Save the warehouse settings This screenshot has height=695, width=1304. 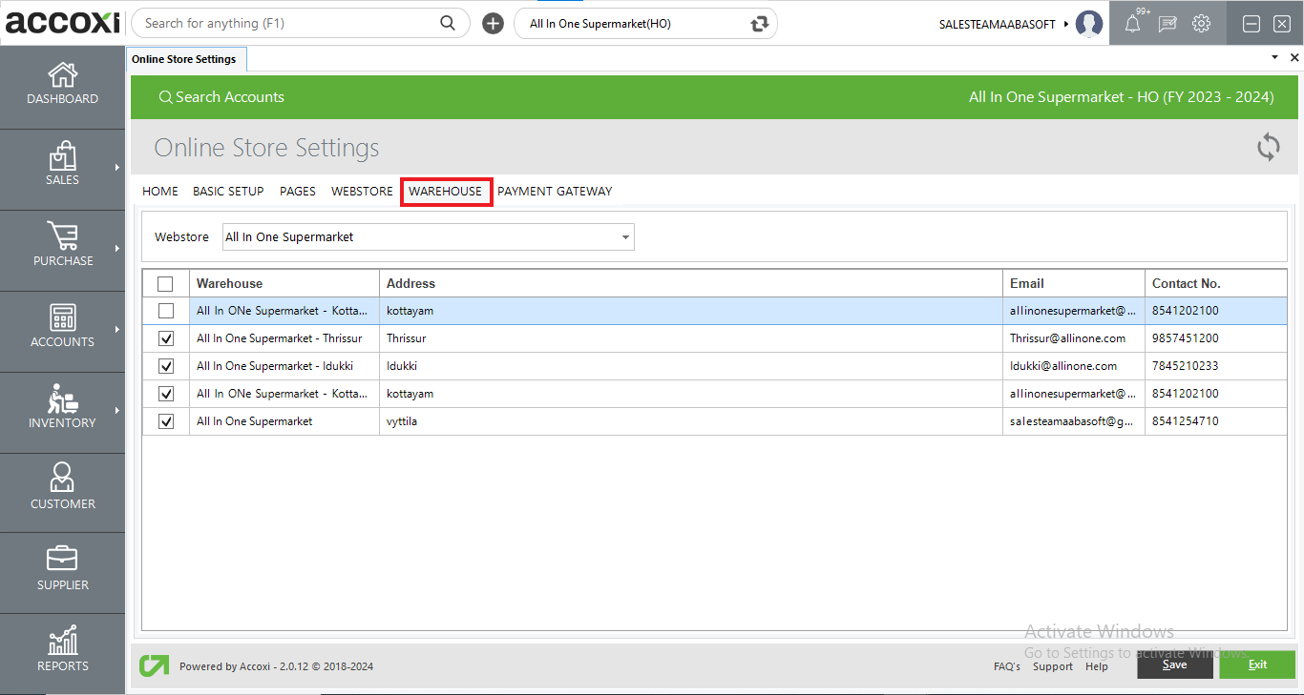[x=1174, y=664]
